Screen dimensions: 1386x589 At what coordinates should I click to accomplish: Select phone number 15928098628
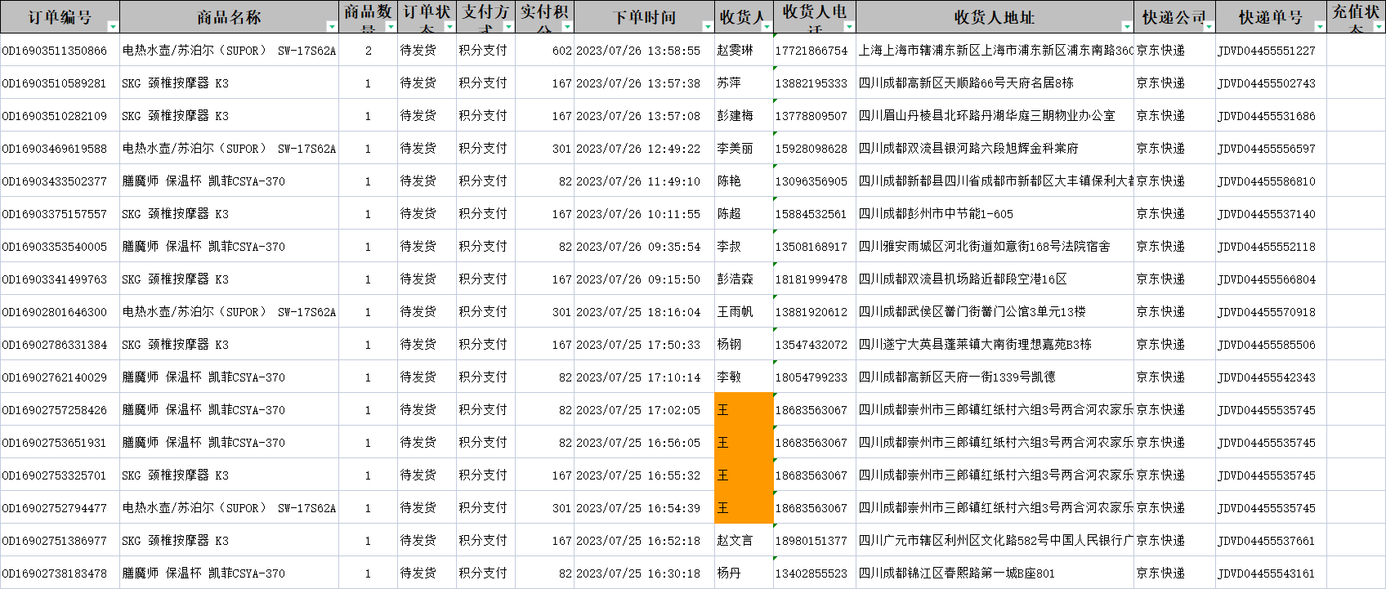(811, 149)
